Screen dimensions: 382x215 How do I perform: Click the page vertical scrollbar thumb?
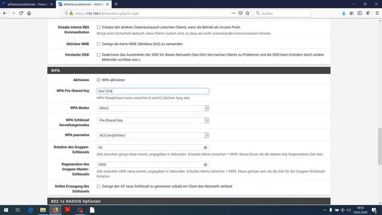coord(380,146)
